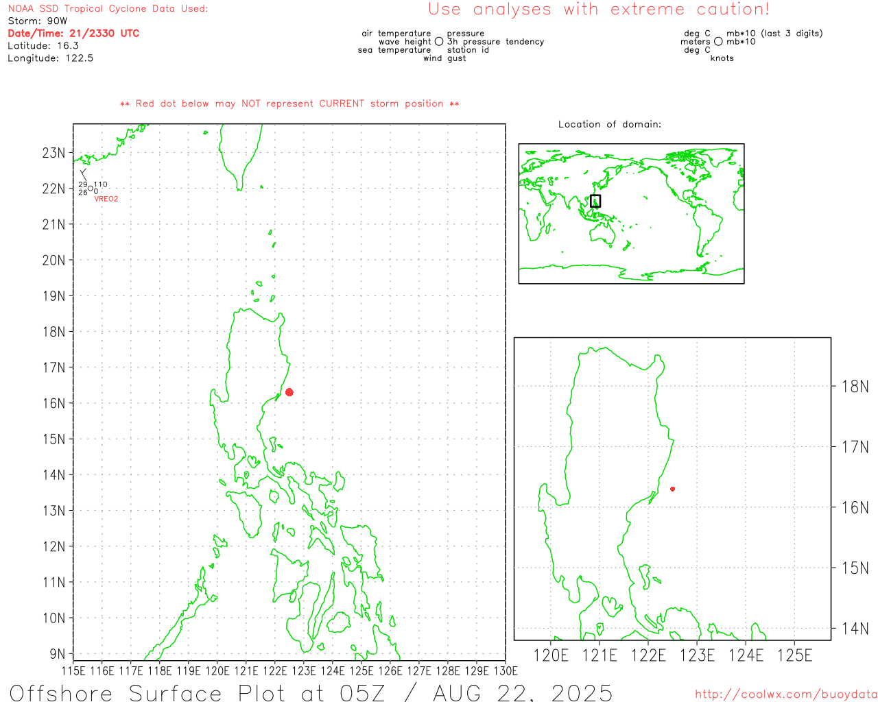Viewport: 878px width, 702px height.
Task: Click the legend circle beside wave height
Action: click(439, 42)
